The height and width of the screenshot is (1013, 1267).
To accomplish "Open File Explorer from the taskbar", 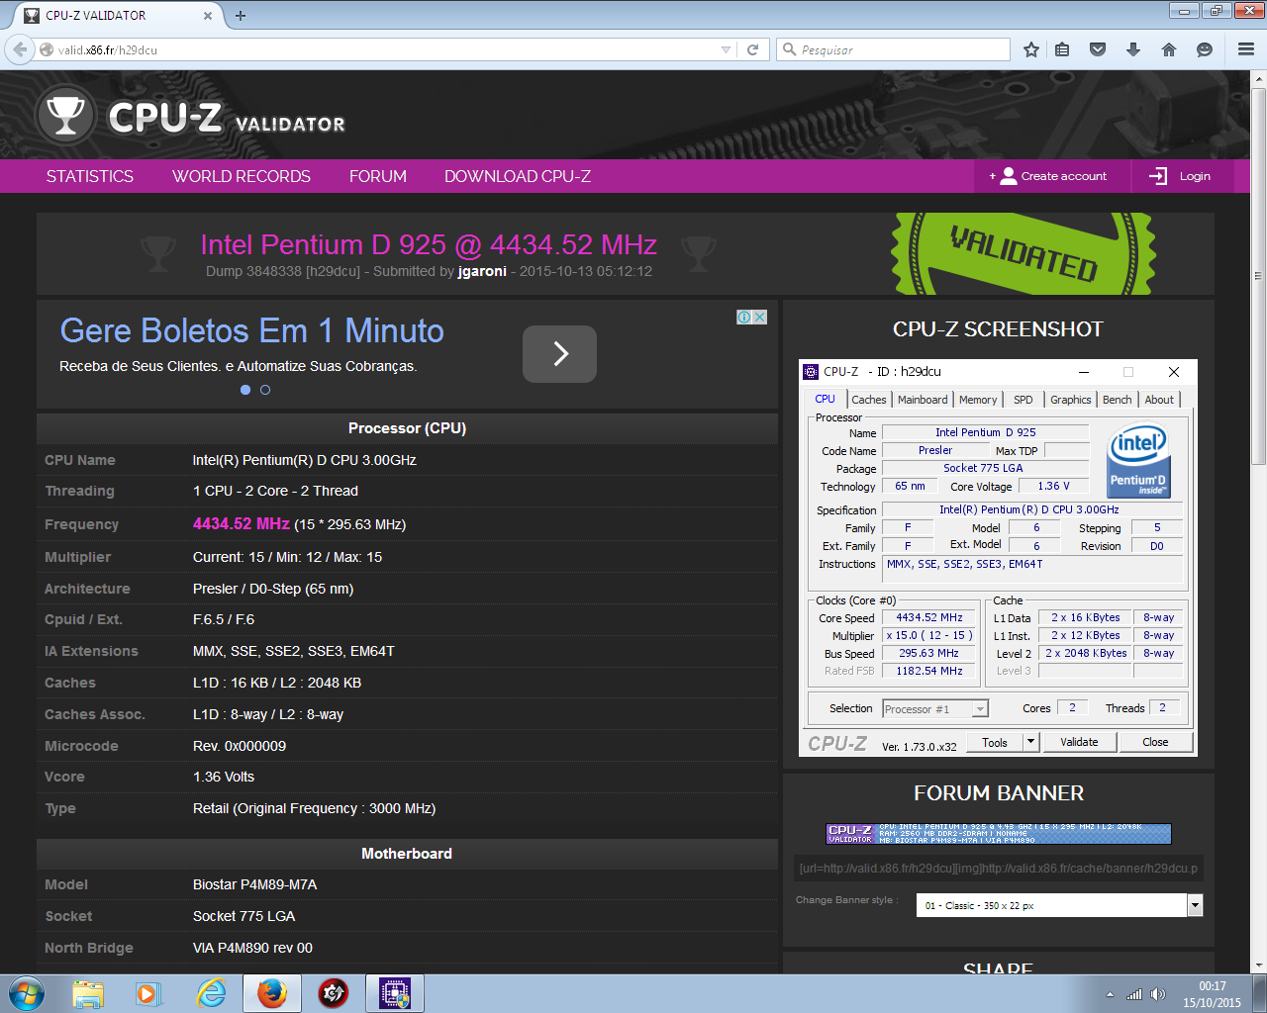I will (88, 993).
